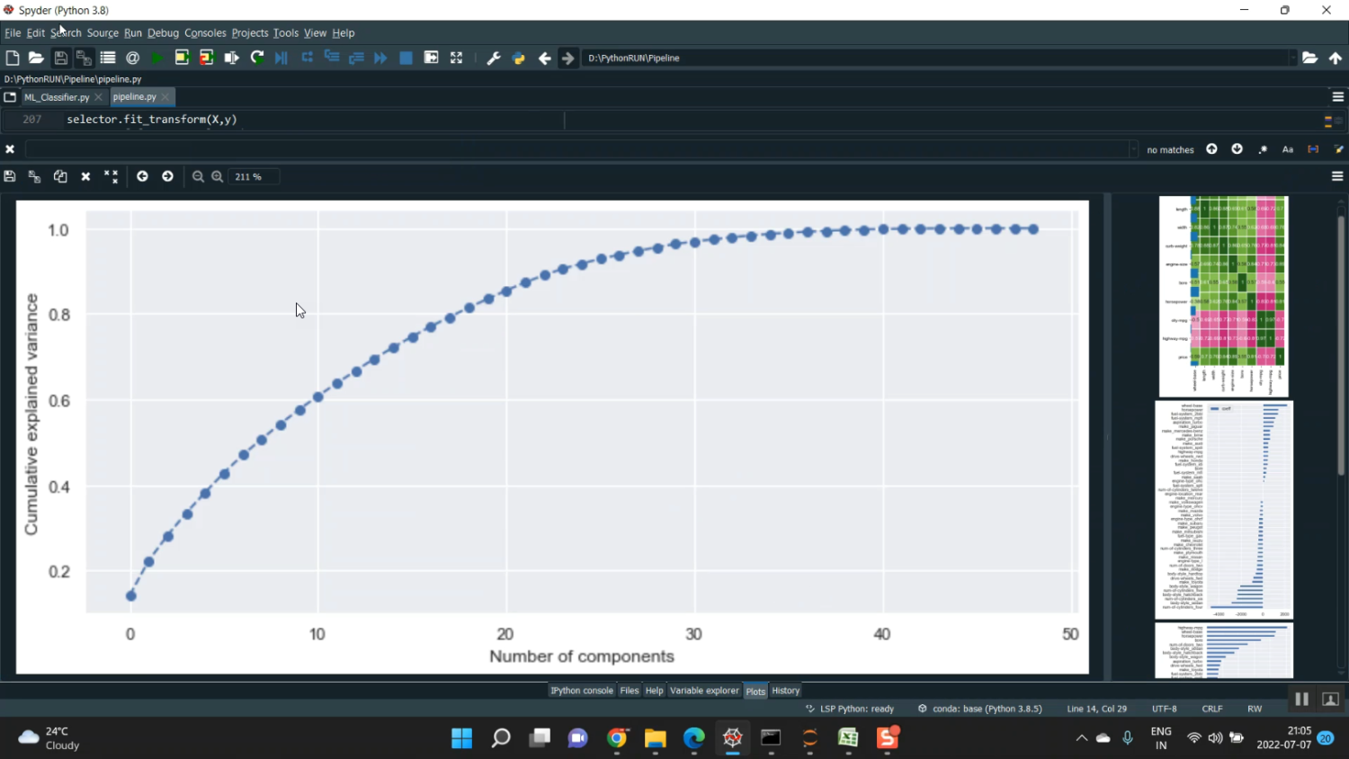Click the LSP Python: ready status
This screenshot has height=759, width=1349.
[850, 709]
